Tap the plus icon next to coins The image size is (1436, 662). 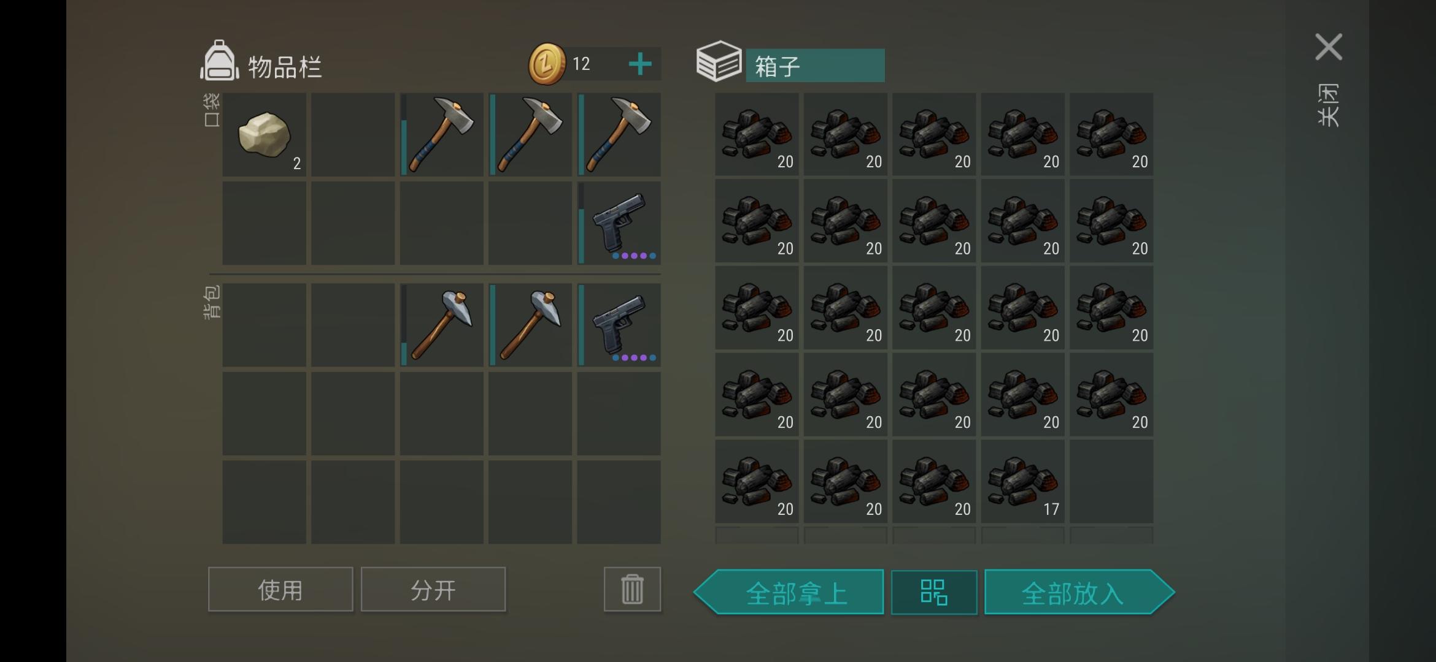[640, 64]
